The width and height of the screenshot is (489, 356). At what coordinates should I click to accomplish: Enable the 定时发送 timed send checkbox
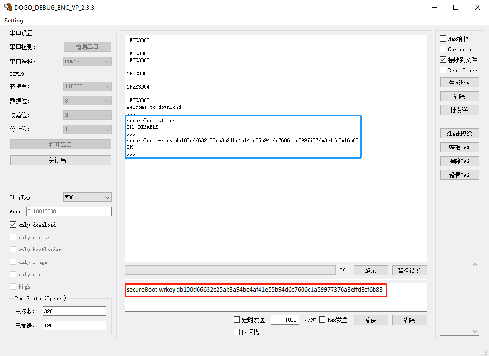click(237, 320)
